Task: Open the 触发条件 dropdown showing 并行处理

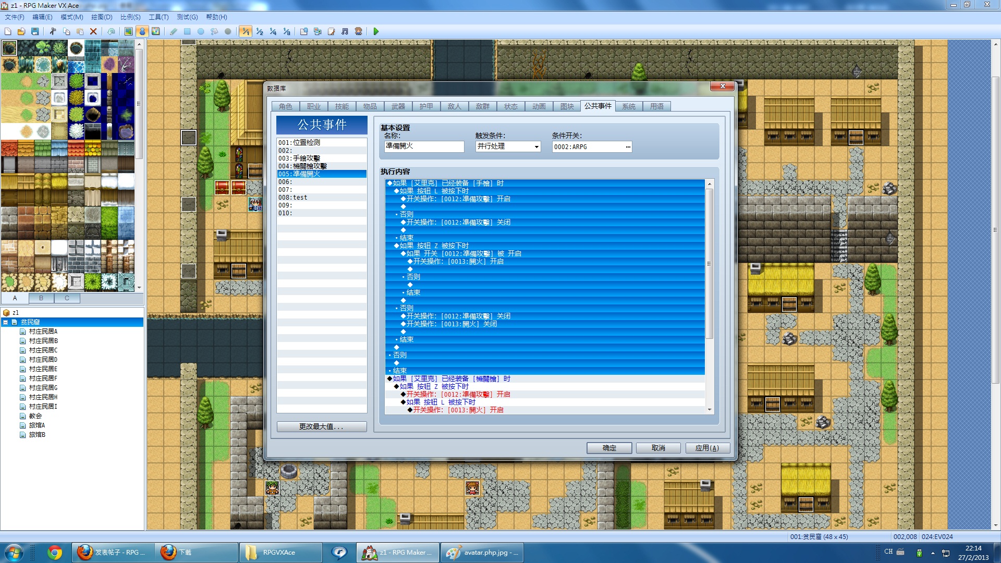Action: tap(508, 146)
